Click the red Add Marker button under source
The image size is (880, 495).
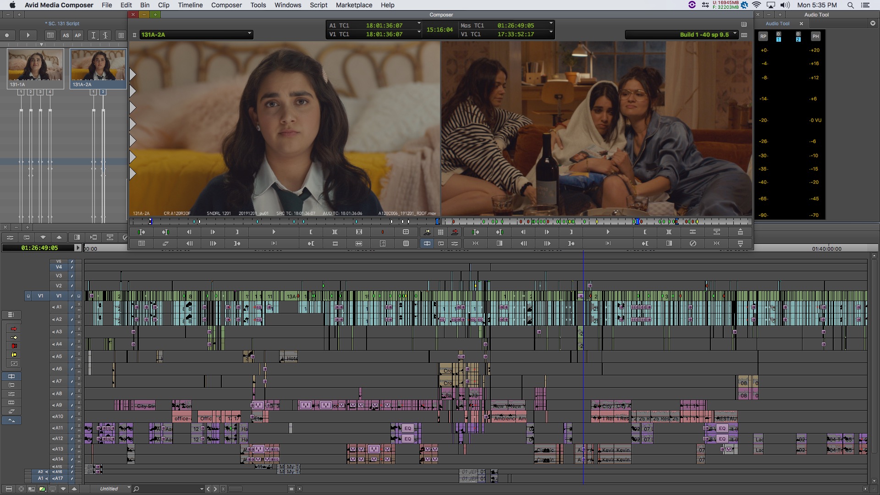click(383, 232)
